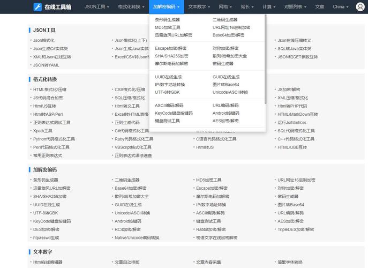368x268 pixels.
Task: Open the JSON工具 dropdown menu
Action: click(x=96, y=7)
